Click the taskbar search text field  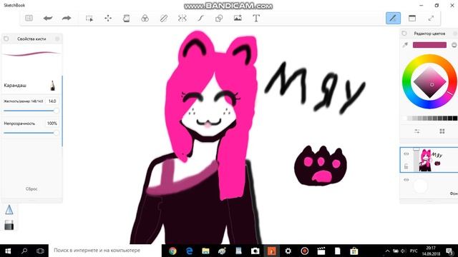[105, 251]
